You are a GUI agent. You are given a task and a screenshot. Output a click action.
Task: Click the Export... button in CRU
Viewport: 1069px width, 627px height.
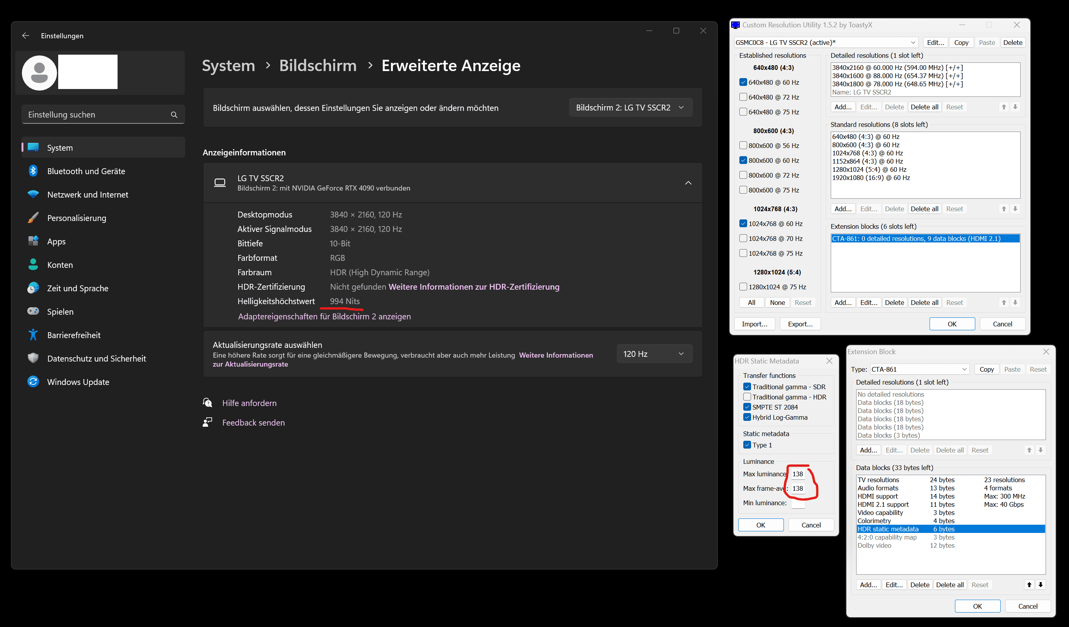pyautogui.click(x=800, y=324)
